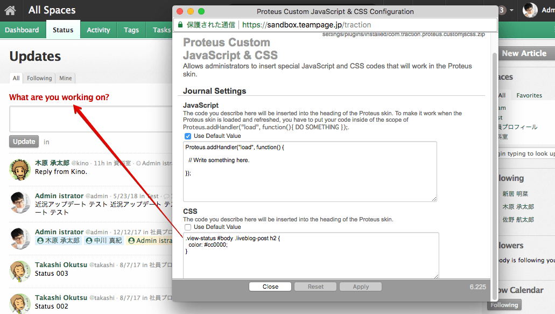Image resolution: width=555 pixels, height=314 pixels.
Task: Click the Reset button in the dialog
Action: pyautogui.click(x=315, y=287)
